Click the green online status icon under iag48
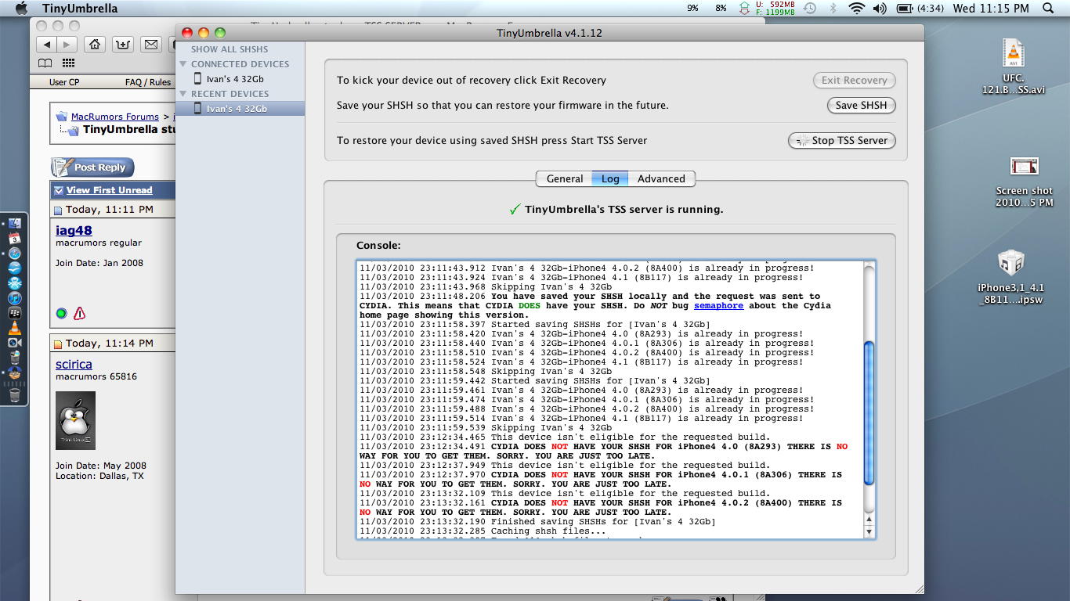1070x601 pixels. coord(61,314)
